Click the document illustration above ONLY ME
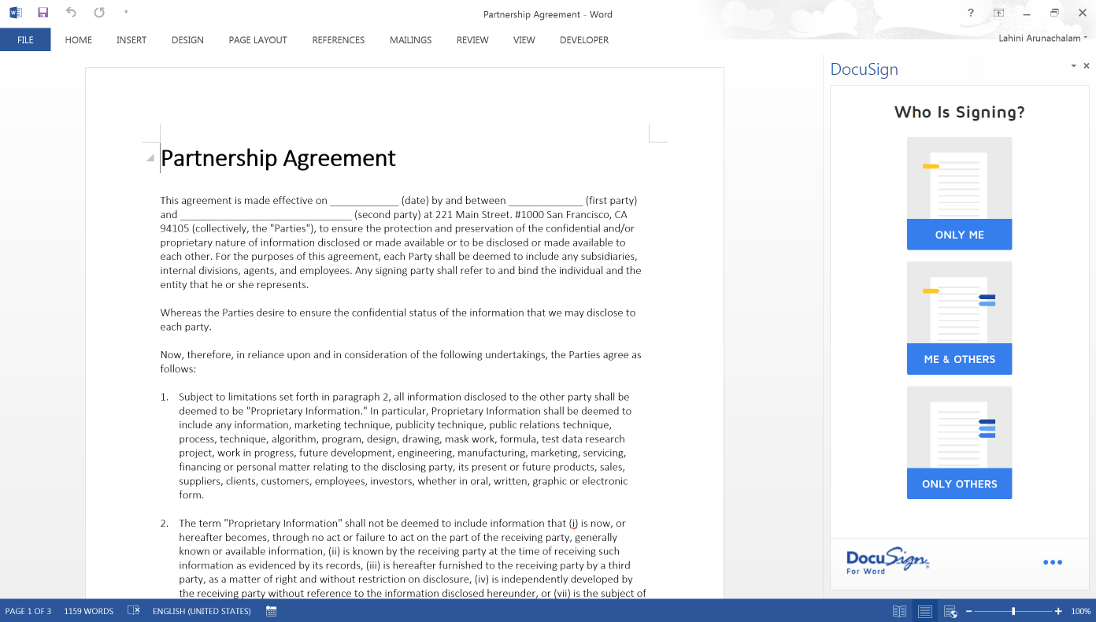The image size is (1096, 622). pos(960,179)
